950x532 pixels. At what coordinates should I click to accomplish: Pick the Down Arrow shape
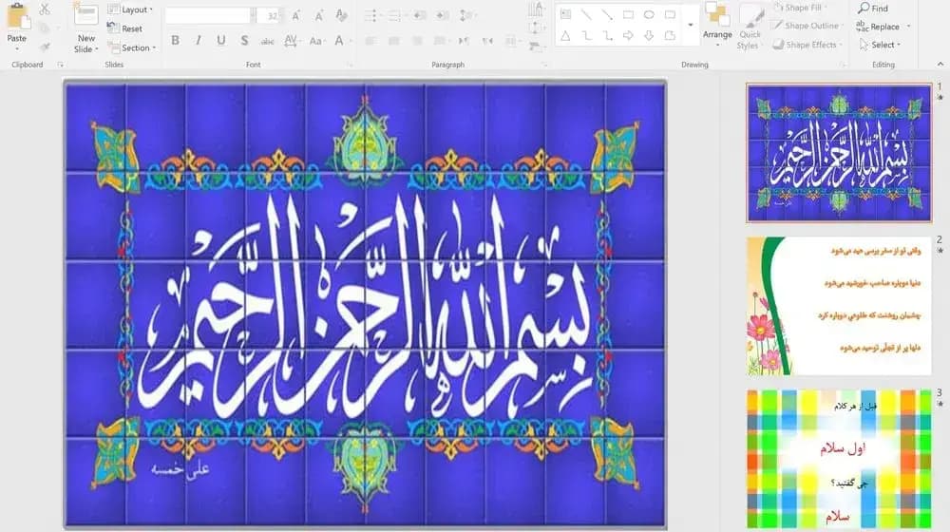coord(649,36)
